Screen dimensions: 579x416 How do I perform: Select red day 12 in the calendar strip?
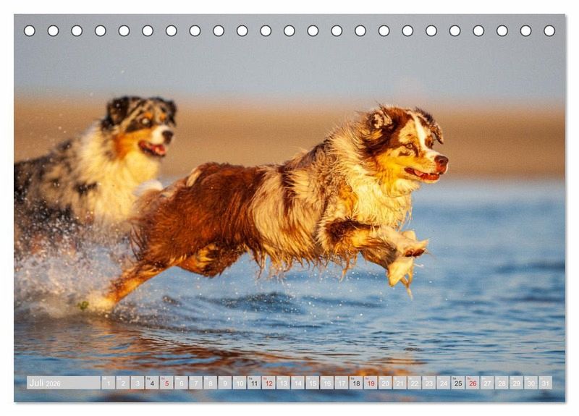(x=269, y=383)
